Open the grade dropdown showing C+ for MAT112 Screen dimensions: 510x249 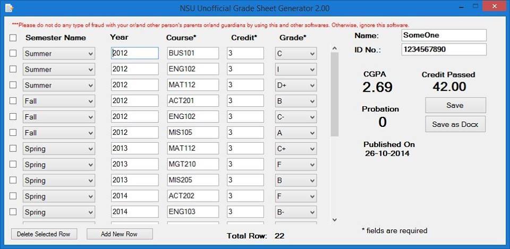pyautogui.click(x=296, y=149)
